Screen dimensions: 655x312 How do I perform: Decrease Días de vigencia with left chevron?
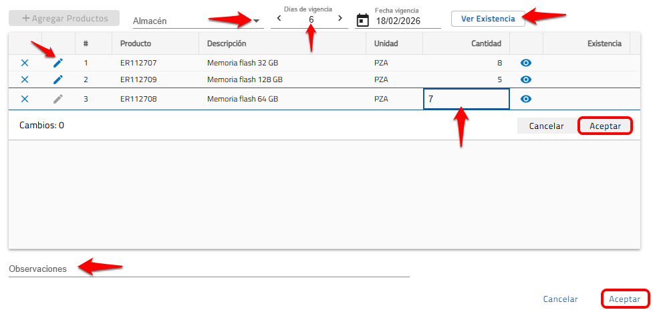click(279, 18)
